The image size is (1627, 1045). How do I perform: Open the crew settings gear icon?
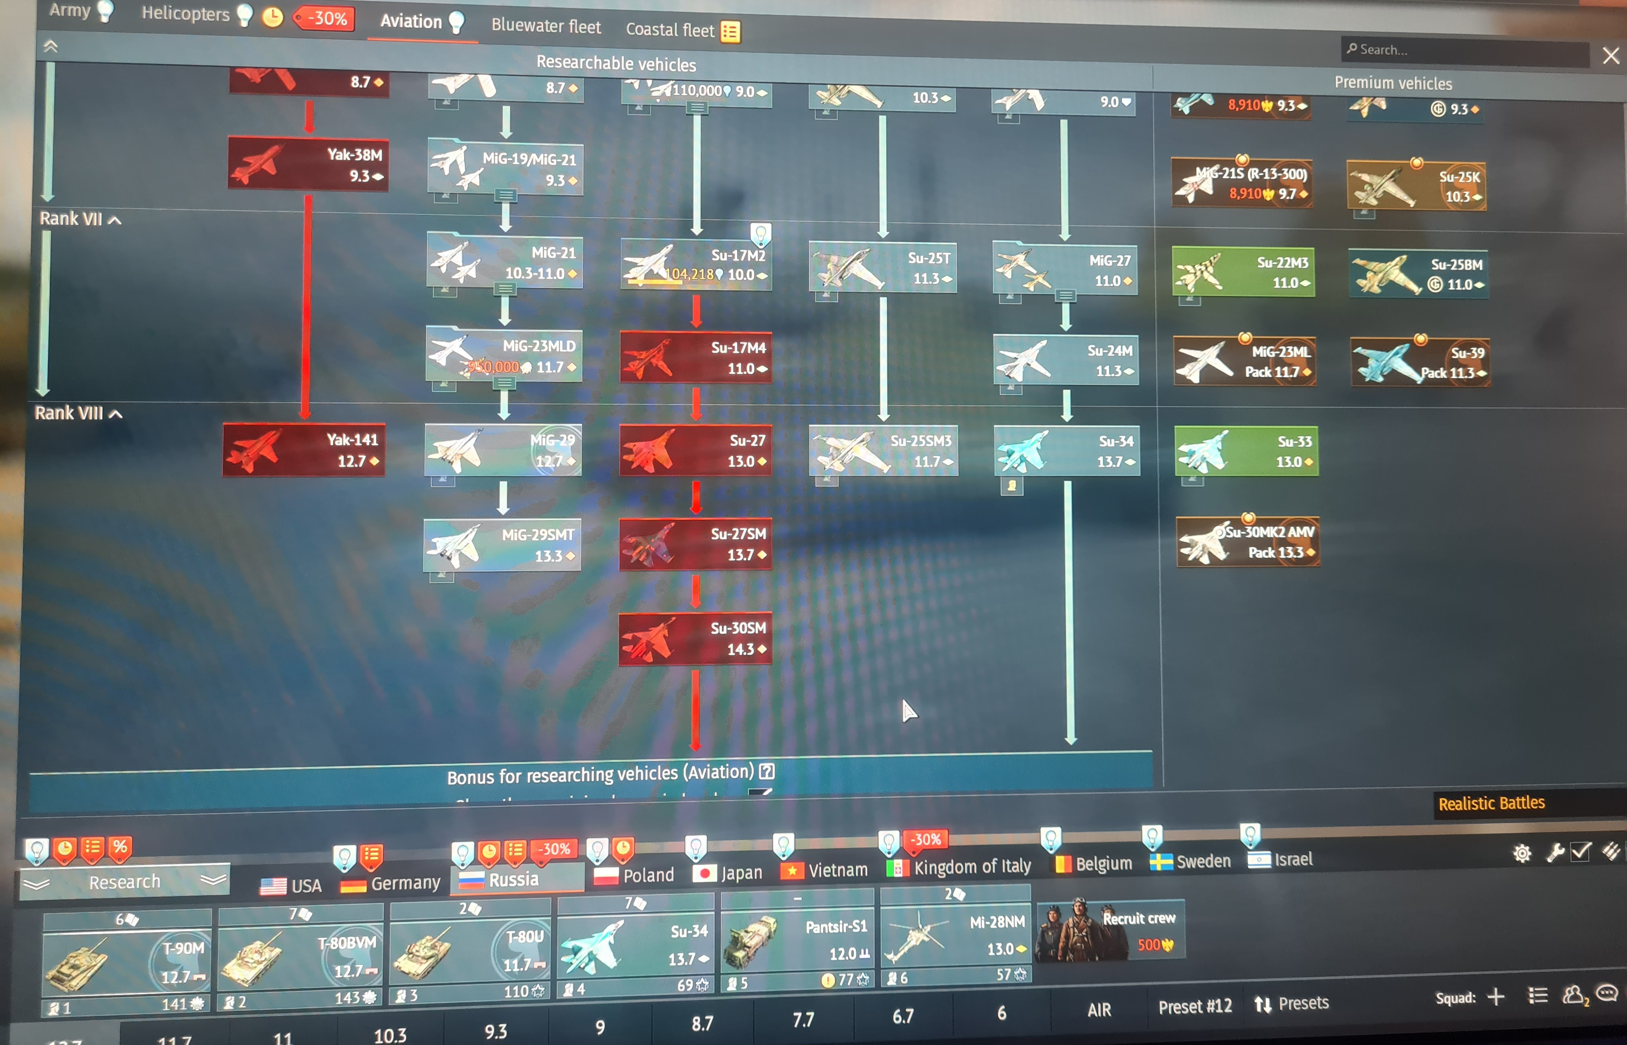tap(1522, 854)
